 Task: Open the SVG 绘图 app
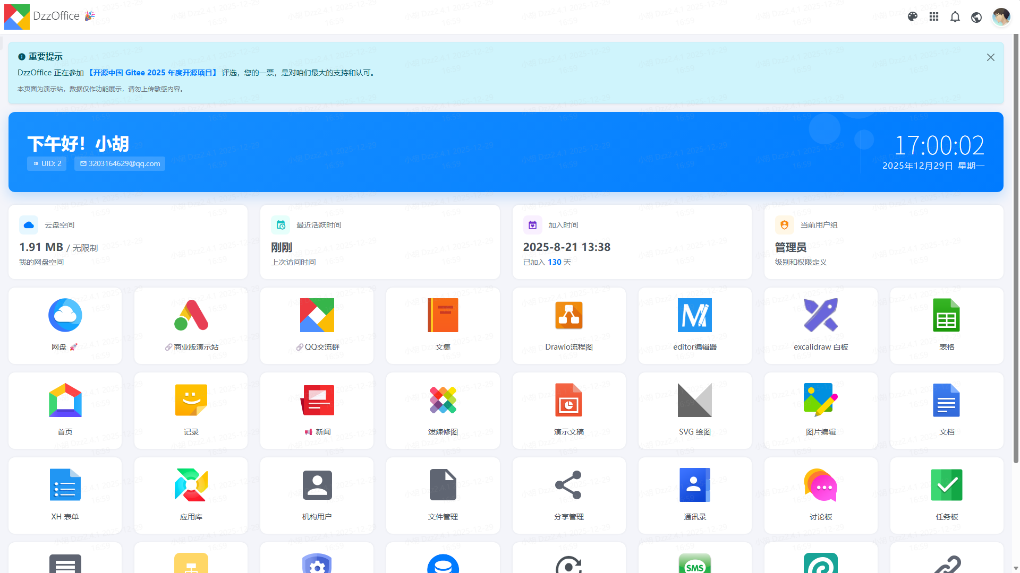click(x=695, y=410)
